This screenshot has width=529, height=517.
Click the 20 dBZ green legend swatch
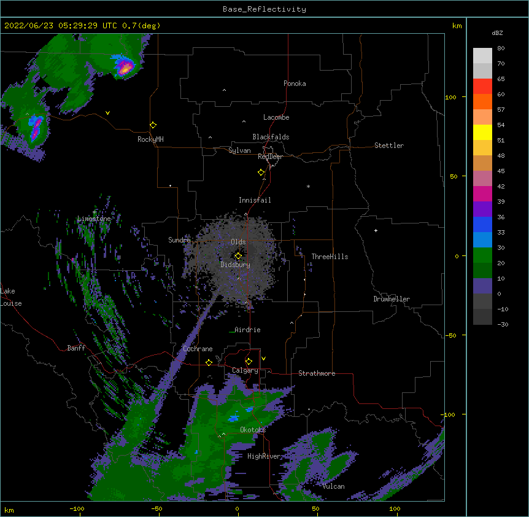482,271
